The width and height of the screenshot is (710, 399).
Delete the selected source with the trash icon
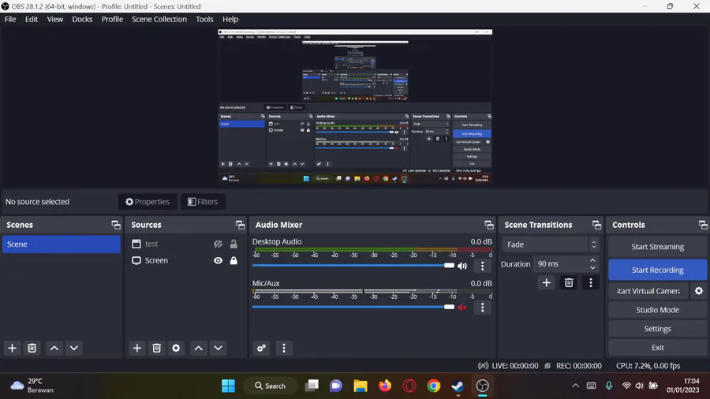coord(157,348)
